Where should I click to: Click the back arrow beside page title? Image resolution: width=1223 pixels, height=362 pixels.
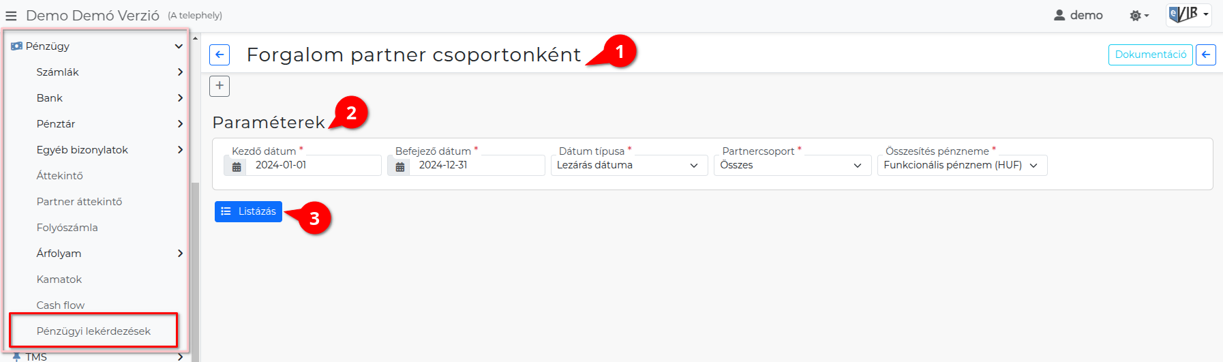tap(220, 55)
